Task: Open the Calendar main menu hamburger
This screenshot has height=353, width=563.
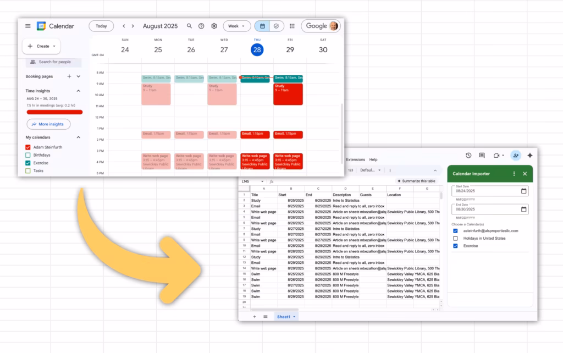Action: [x=28, y=26]
